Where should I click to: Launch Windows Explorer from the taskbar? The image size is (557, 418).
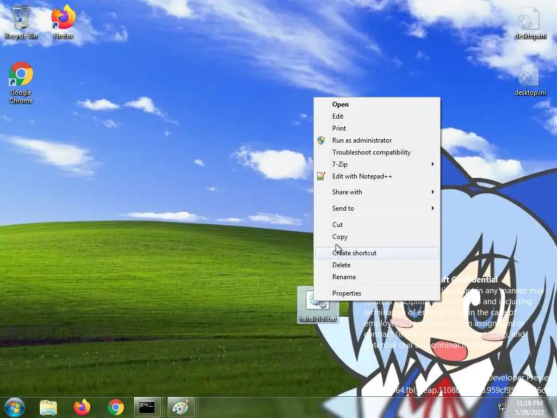coord(48,407)
